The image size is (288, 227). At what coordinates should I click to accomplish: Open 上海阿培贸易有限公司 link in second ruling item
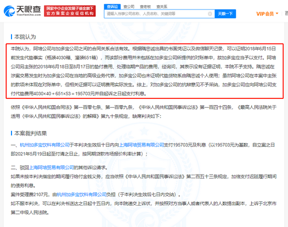[x=51, y=167]
